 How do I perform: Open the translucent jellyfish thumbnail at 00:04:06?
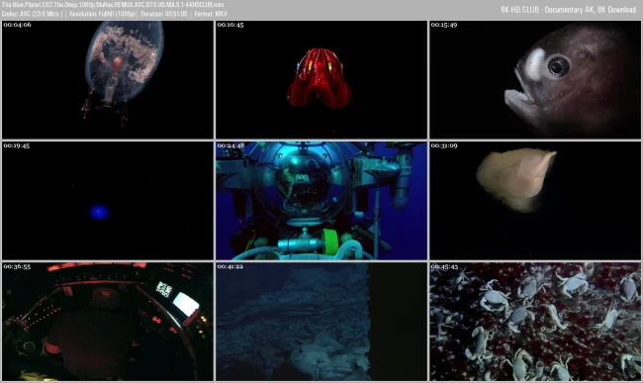coord(108,79)
